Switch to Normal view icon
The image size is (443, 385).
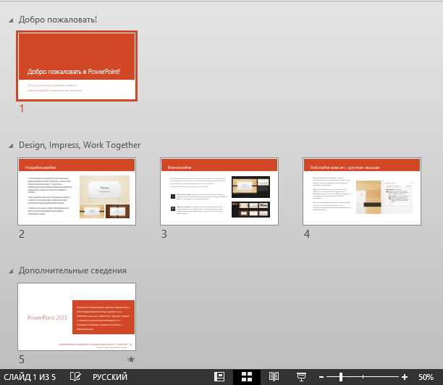(x=219, y=377)
